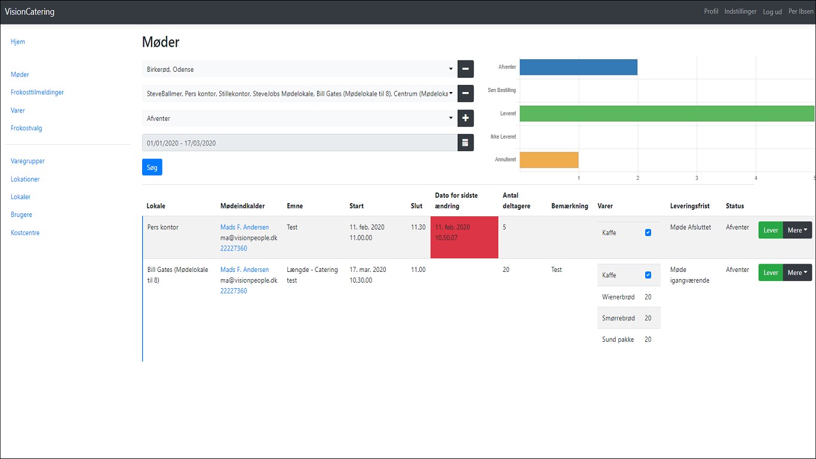The height and width of the screenshot is (459, 816).
Task: Open the rooms dropdown starting with SteveBallmer
Action: (x=299, y=94)
